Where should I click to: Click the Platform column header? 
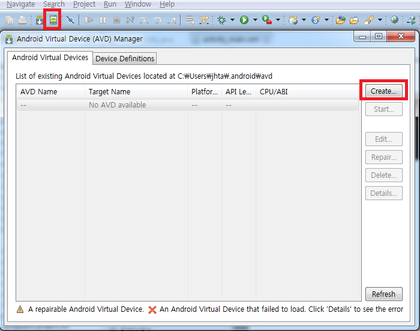[x=205, y=92]
